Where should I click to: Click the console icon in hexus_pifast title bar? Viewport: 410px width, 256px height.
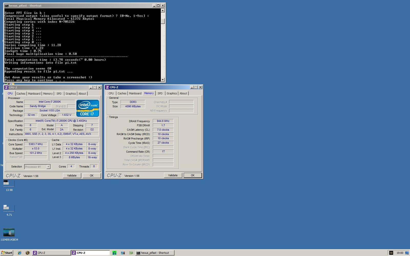click(x=6, y=6)
